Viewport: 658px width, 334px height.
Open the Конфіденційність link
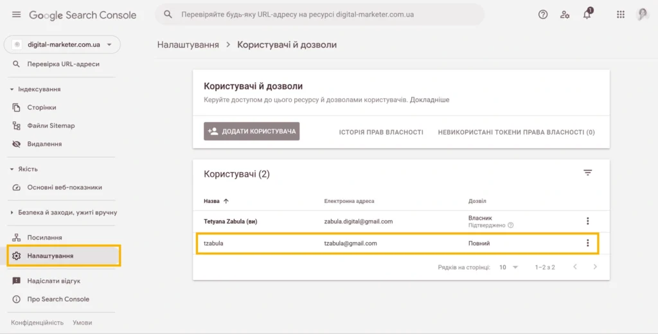[37, 322]
